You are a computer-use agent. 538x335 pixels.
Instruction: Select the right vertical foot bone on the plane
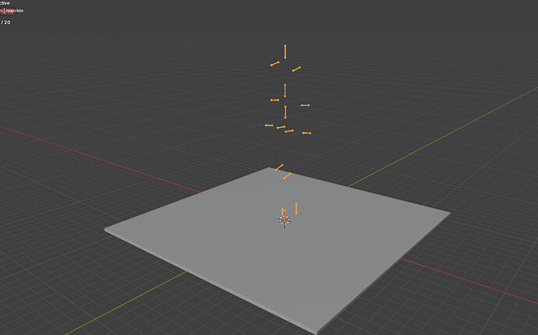296,209
